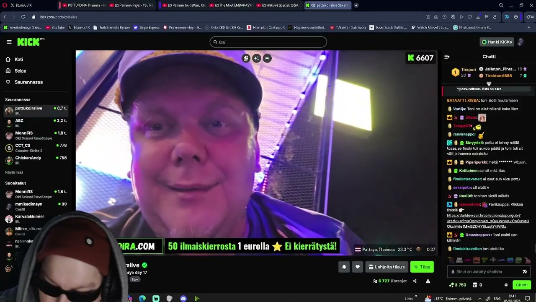Open Windows notification center icon
Image resolution: width=536 pixels, height=302 pixels.
(527, 298)
